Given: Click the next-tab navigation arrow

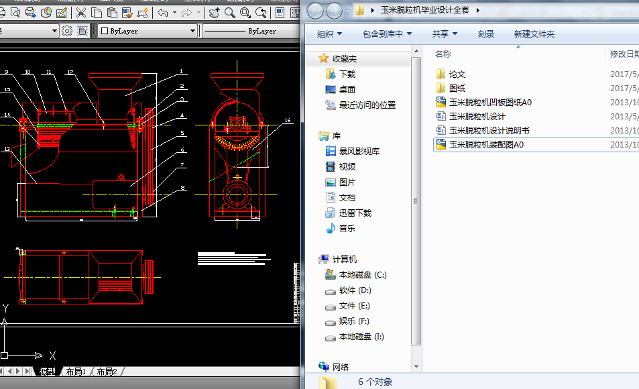Looking at the screenshot, I should click(18, 371).
